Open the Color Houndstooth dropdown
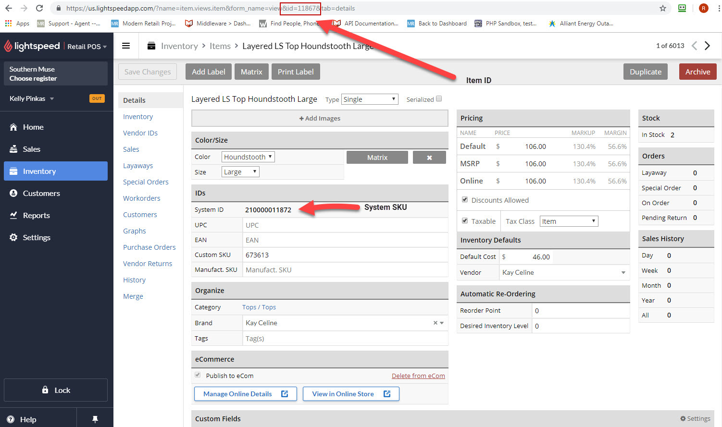The image size is (722, 427). (248, 157)
